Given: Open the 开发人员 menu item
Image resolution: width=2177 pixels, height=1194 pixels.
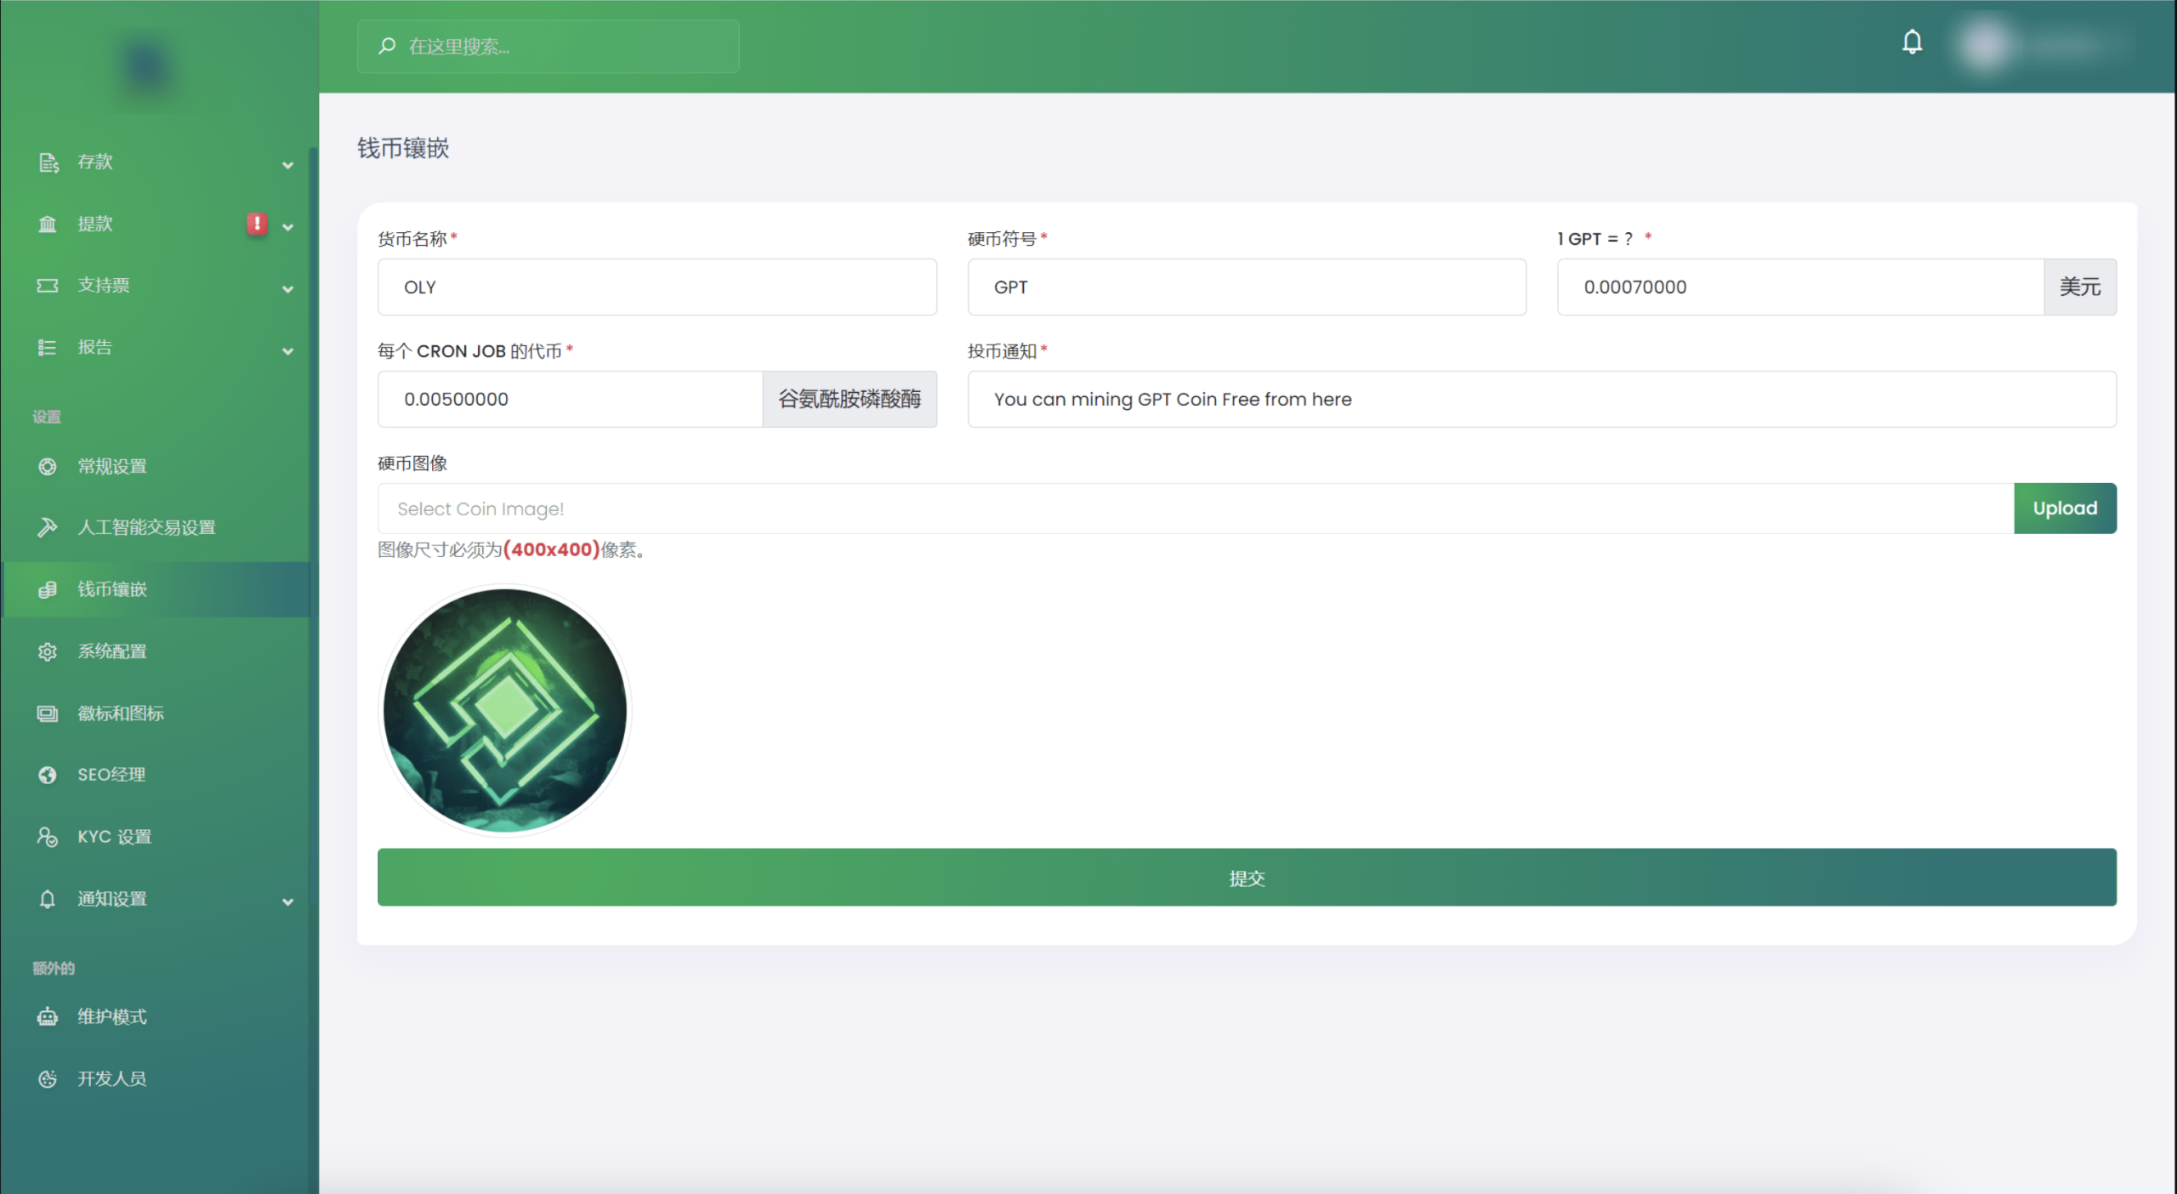Looking at the screenshot, I should (112, 1078).
